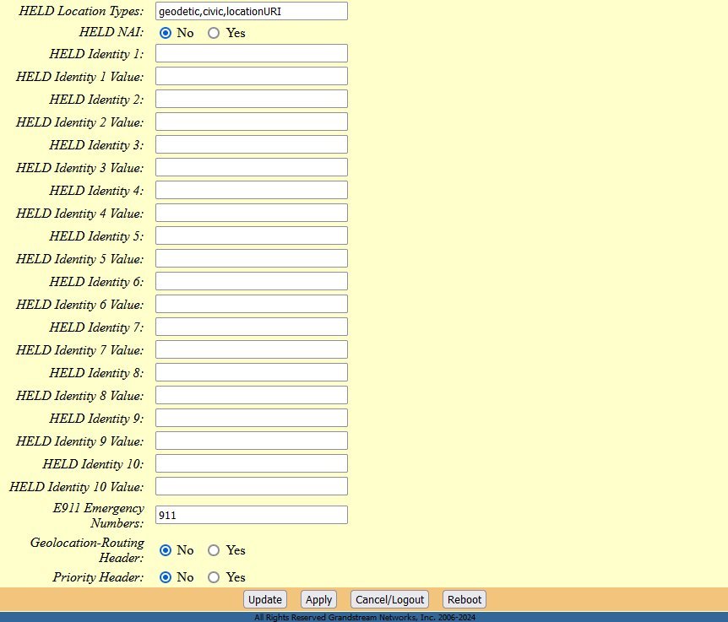Click Cancel/Logout button
The width and height of the screenshot is (728, 622).
coord(389,599)
